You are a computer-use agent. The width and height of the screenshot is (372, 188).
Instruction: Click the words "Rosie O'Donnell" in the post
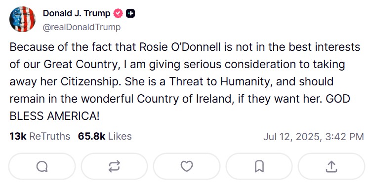pyautogui.click(x=180, y=47)
